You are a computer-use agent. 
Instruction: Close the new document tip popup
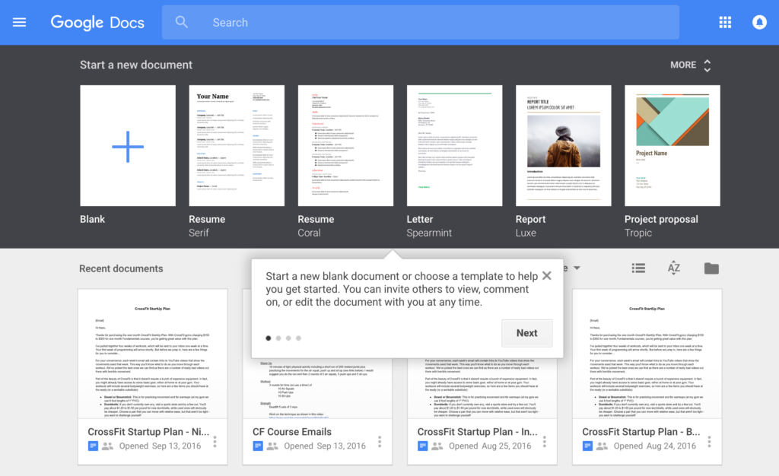(x=546, y=275)
